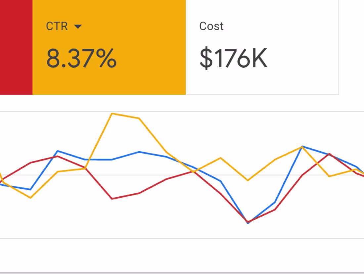Viewport: 364px width, 274px height.
Task: Click the CTR label text
Action: 57,26
